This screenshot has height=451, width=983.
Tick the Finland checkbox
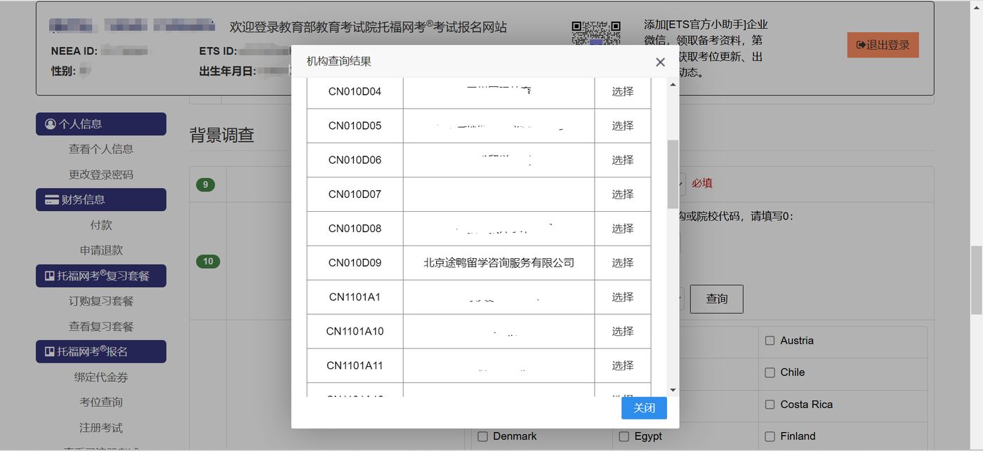click(770, 436)
